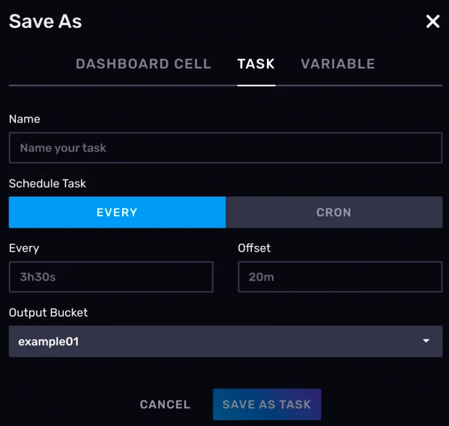Close the Save As dialog
Image resolution: width=449 pixels, height=426 pixels.
(433, 21)
